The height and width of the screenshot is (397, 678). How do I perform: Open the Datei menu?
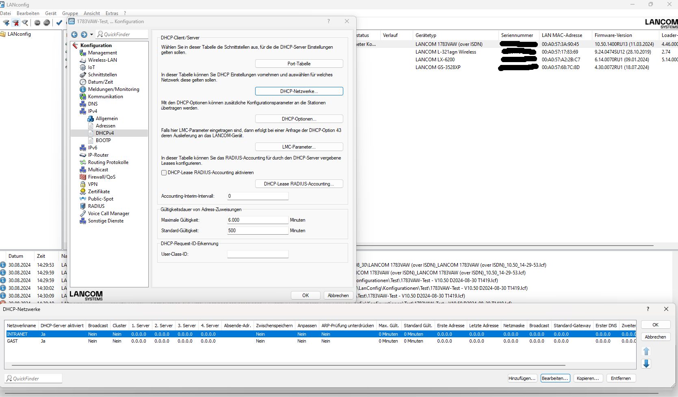point(6,13)
